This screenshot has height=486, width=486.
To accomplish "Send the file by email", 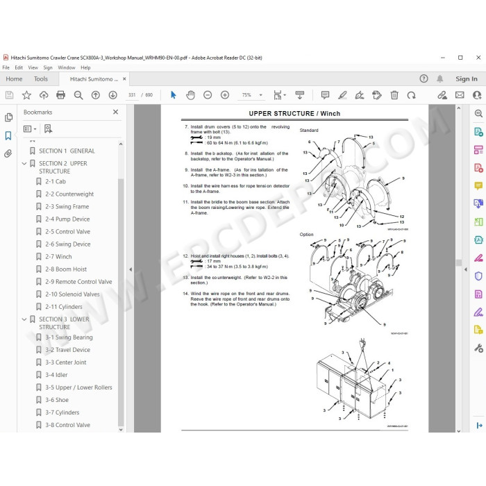I will point(460,95).
